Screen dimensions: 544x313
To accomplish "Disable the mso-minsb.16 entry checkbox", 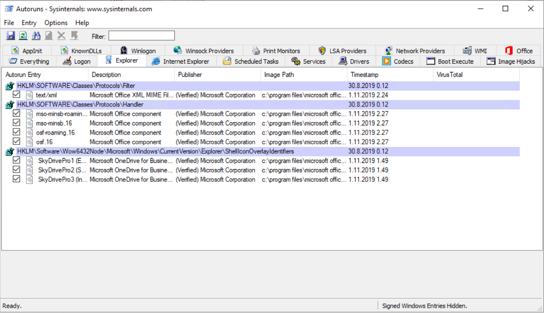I will pos(16,123).
